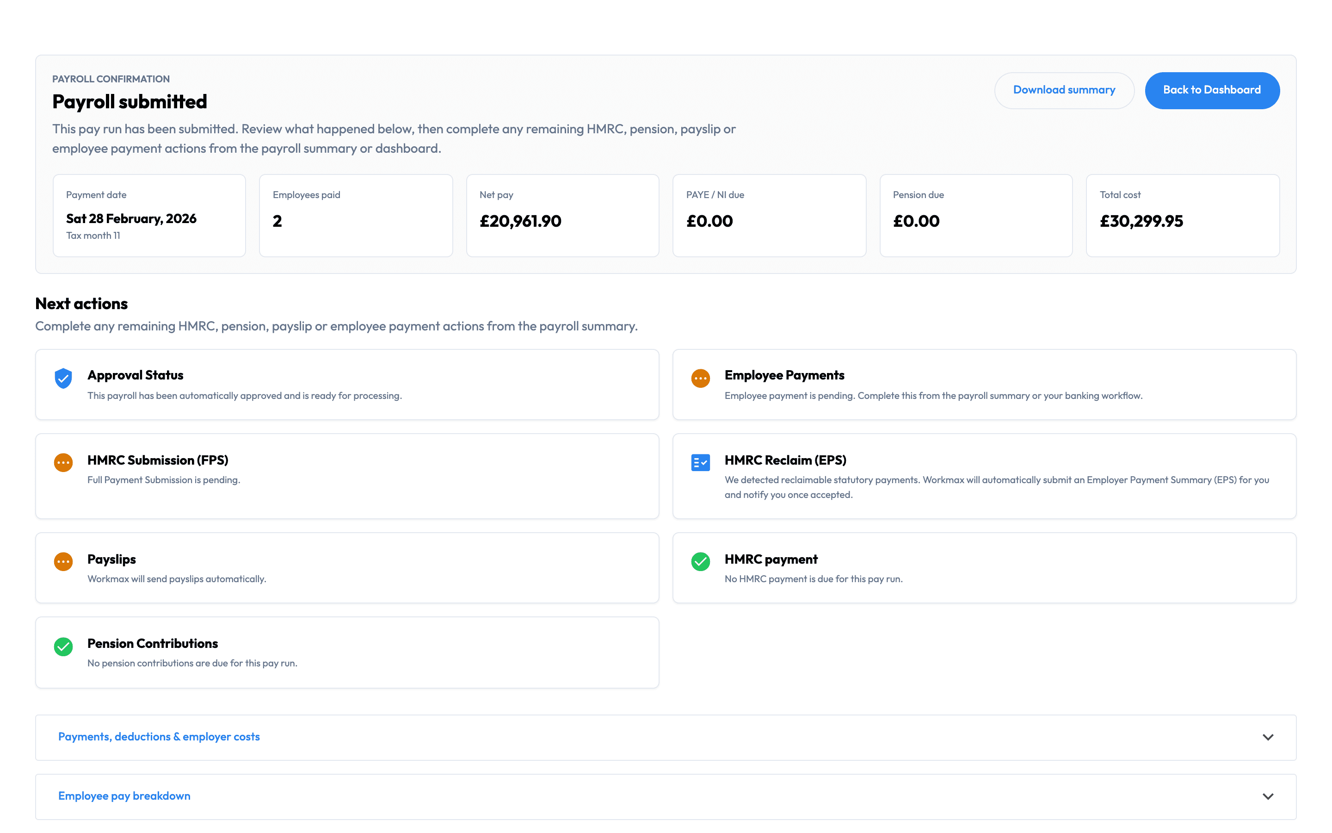Select the Employee Payments heading
The image size is (1332, 833).
click(784, 375)
